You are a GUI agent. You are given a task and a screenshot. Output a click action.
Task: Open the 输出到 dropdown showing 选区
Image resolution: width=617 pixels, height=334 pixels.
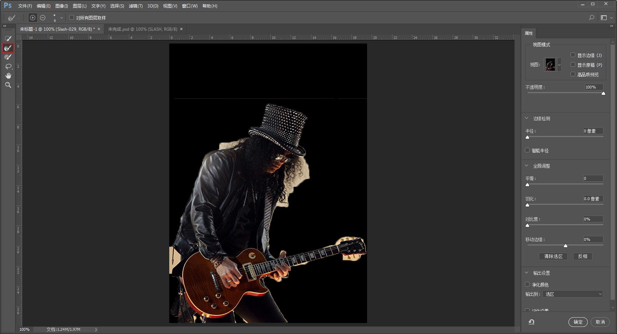tap(573, 294)
